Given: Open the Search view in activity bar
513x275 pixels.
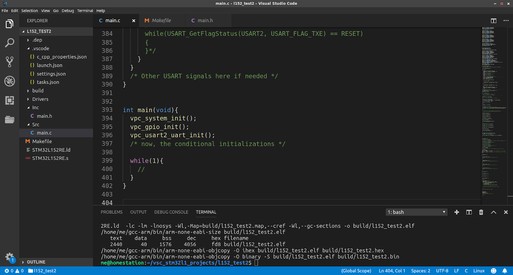Looking at the screenshot, I should pyautogui.click(x=10, y=43).
